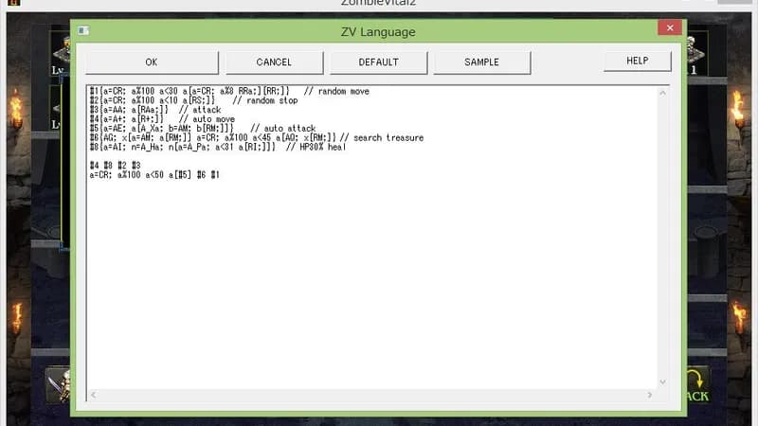The width and height of the screenshot is (758, 426).
Task: Click the vertical scrollbar track
Action: pyautogui.click(x=662, y=238)
